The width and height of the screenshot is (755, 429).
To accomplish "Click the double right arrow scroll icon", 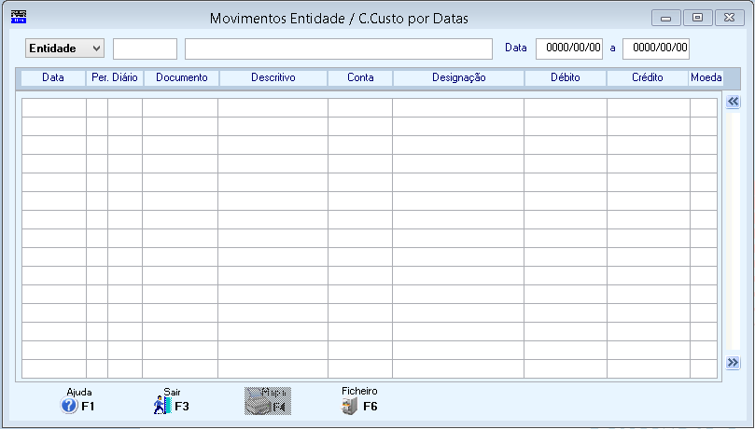I will click(x=733, y=363).
